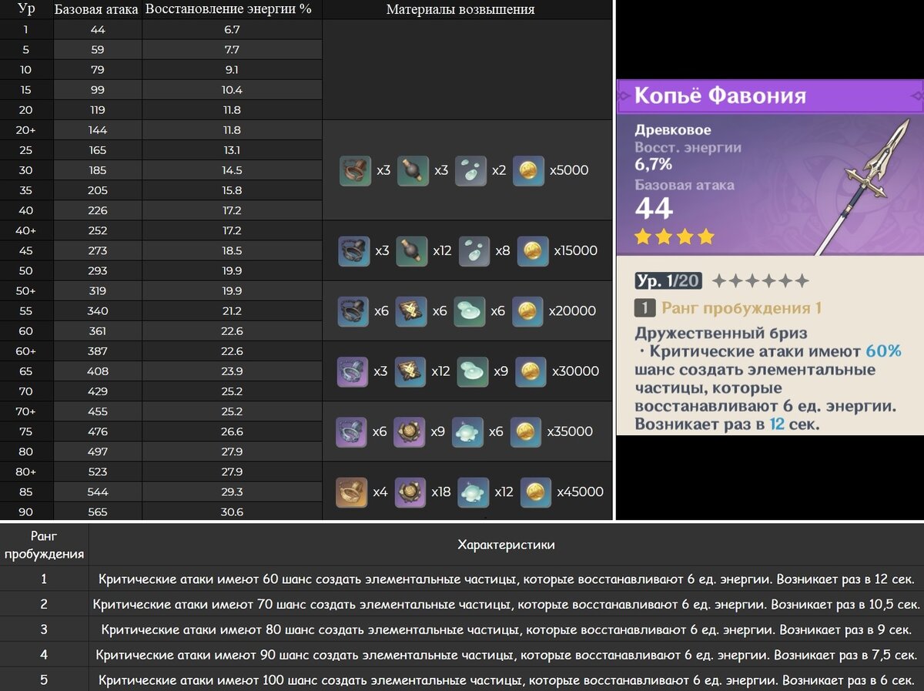Click base attack value '565'

(98, 512)
